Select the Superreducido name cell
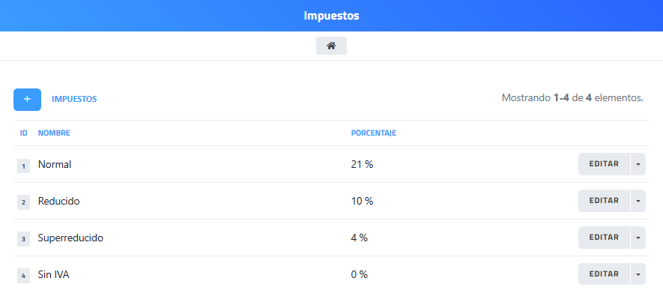The height and width of the screenshot is (305, 663). 70,238
